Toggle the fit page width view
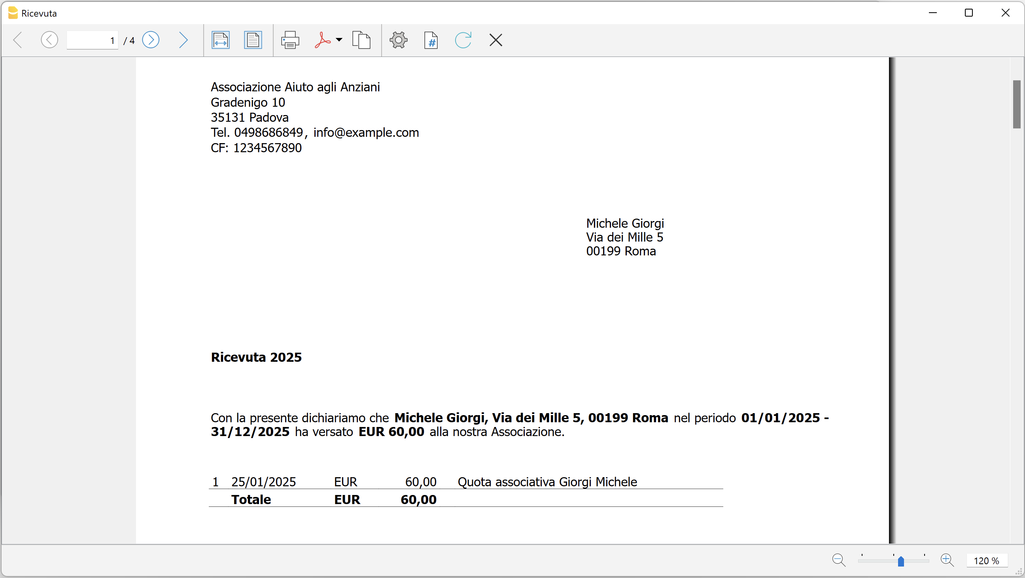This screenshot has width=1025, height=578. 220,40
